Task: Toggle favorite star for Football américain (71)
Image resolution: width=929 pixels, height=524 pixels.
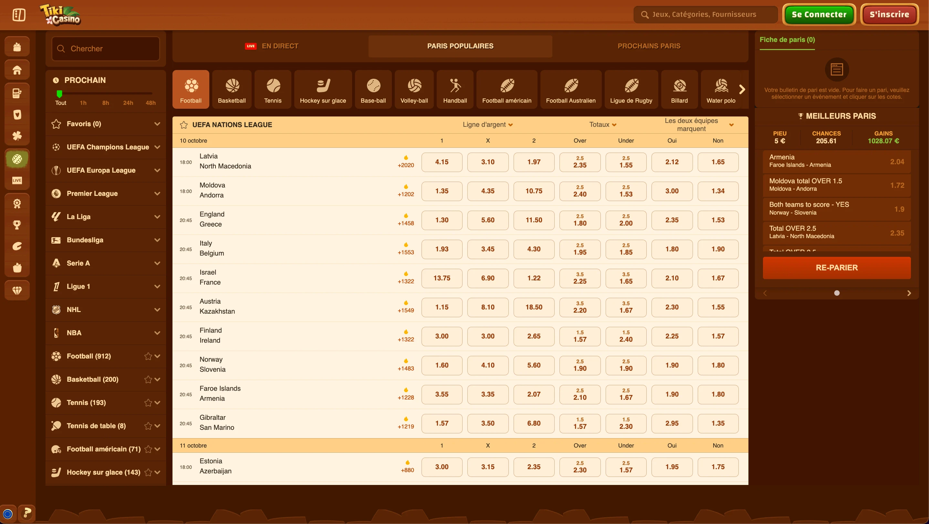Action: tap(148, 449)
